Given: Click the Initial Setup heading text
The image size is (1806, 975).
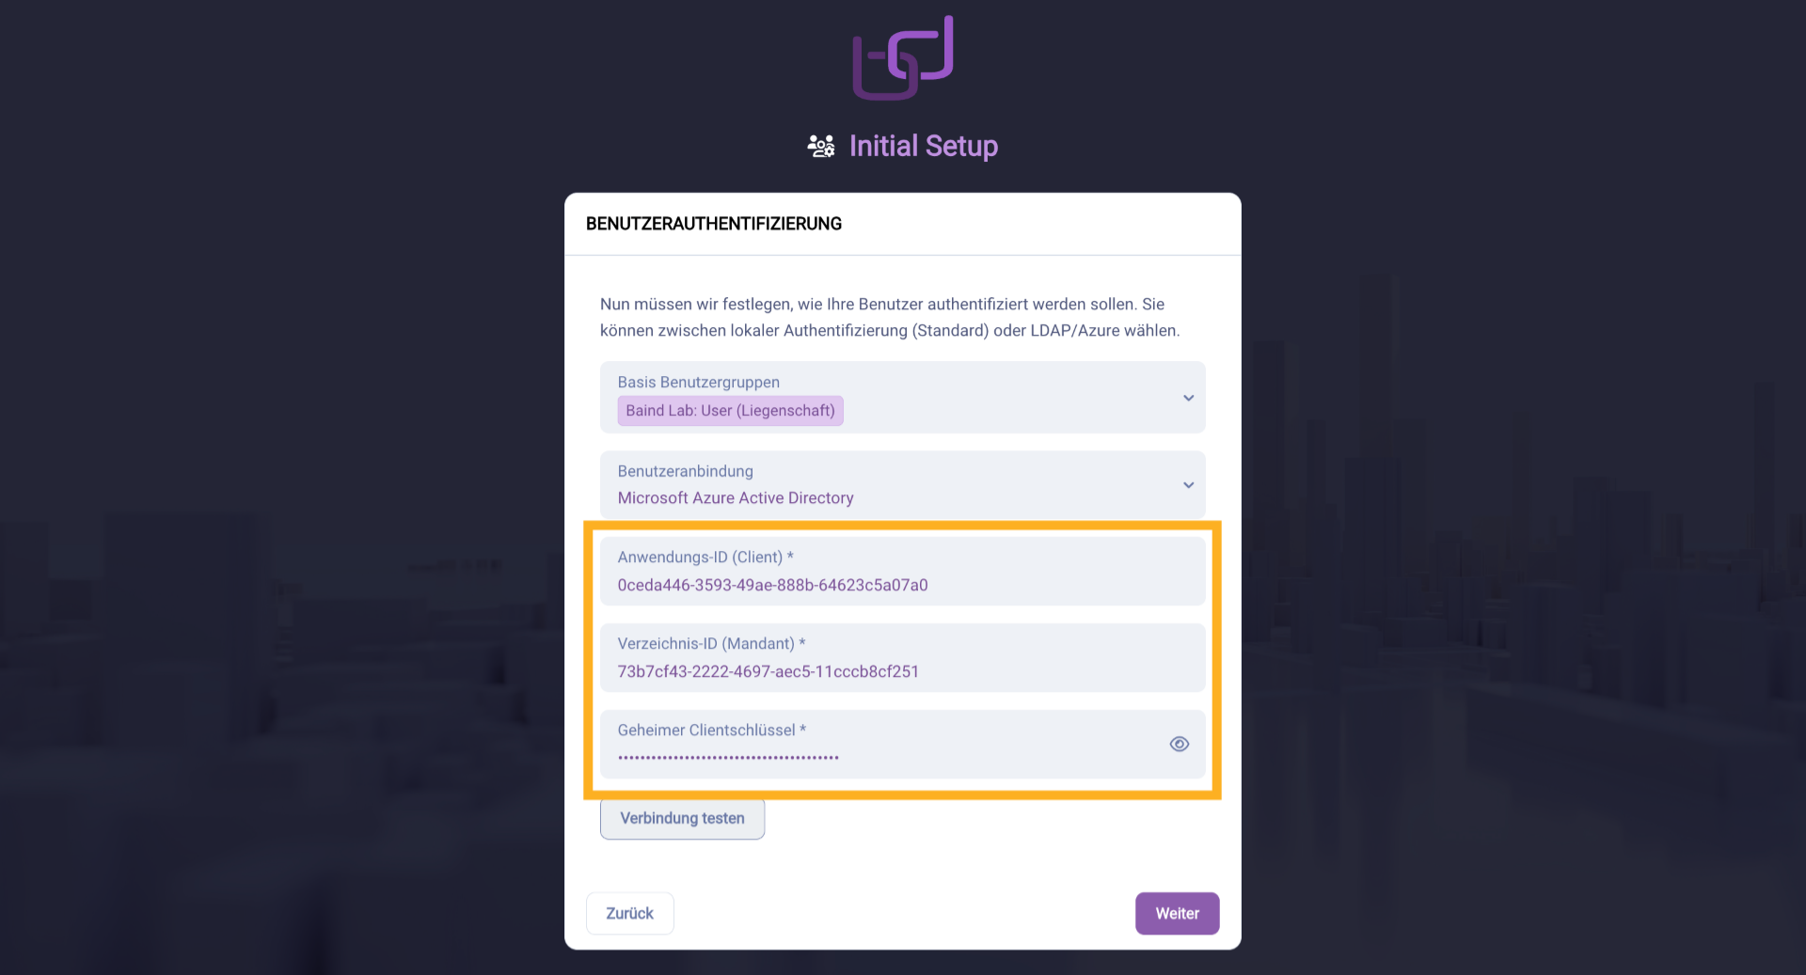Looking at the screenshot, I should tap(923, 147).
